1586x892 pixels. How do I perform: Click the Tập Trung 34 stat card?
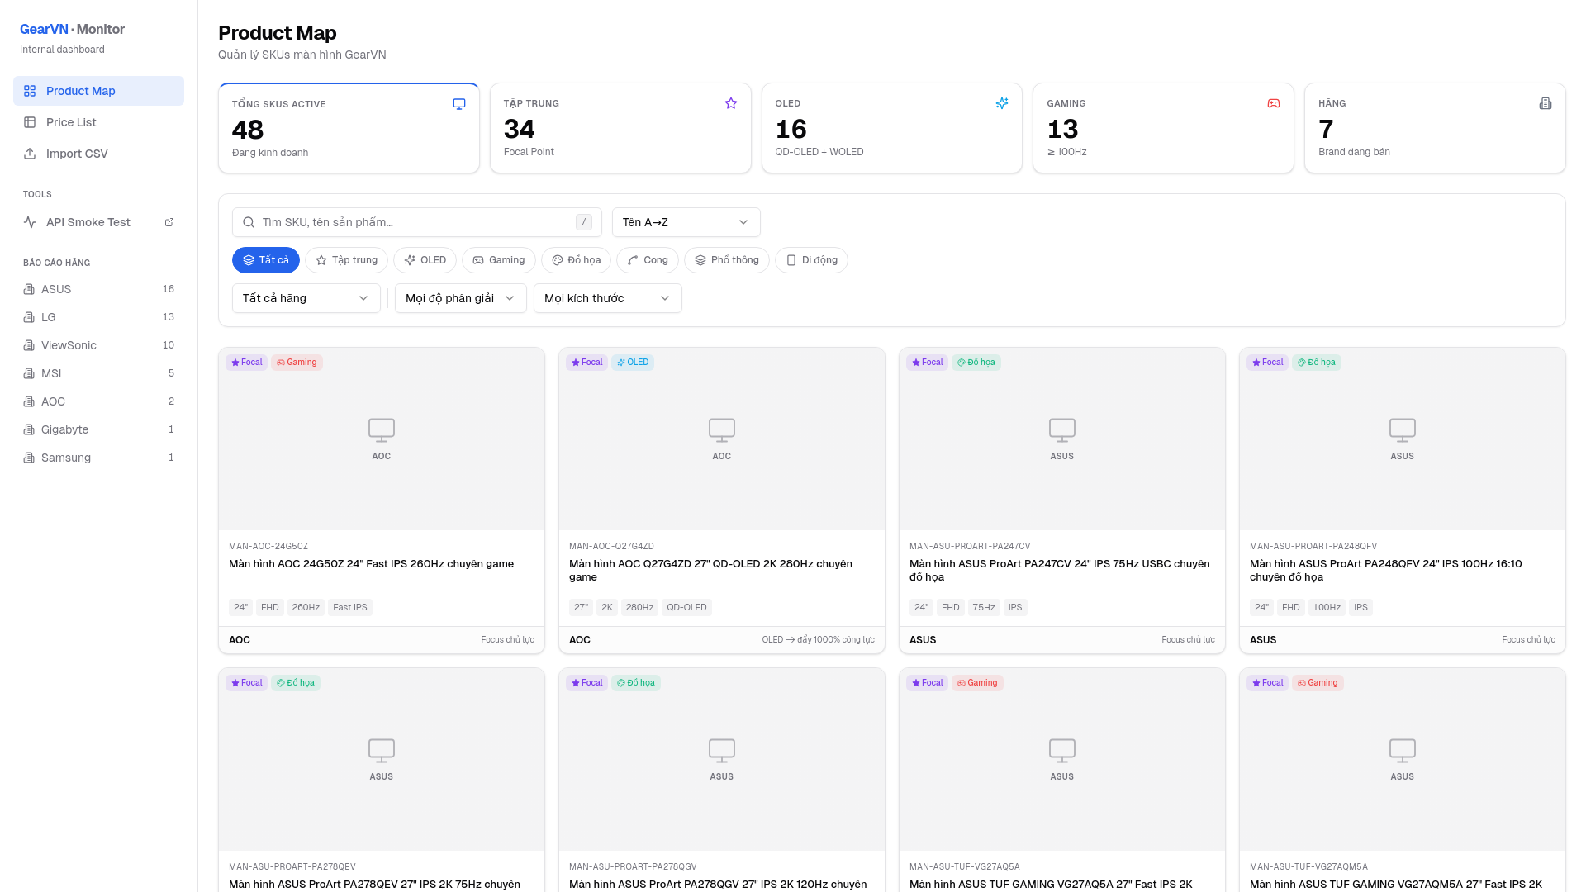tap(620, 128)
